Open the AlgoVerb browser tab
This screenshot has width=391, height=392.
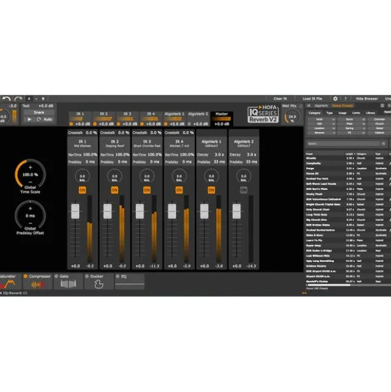click(321, 105)
